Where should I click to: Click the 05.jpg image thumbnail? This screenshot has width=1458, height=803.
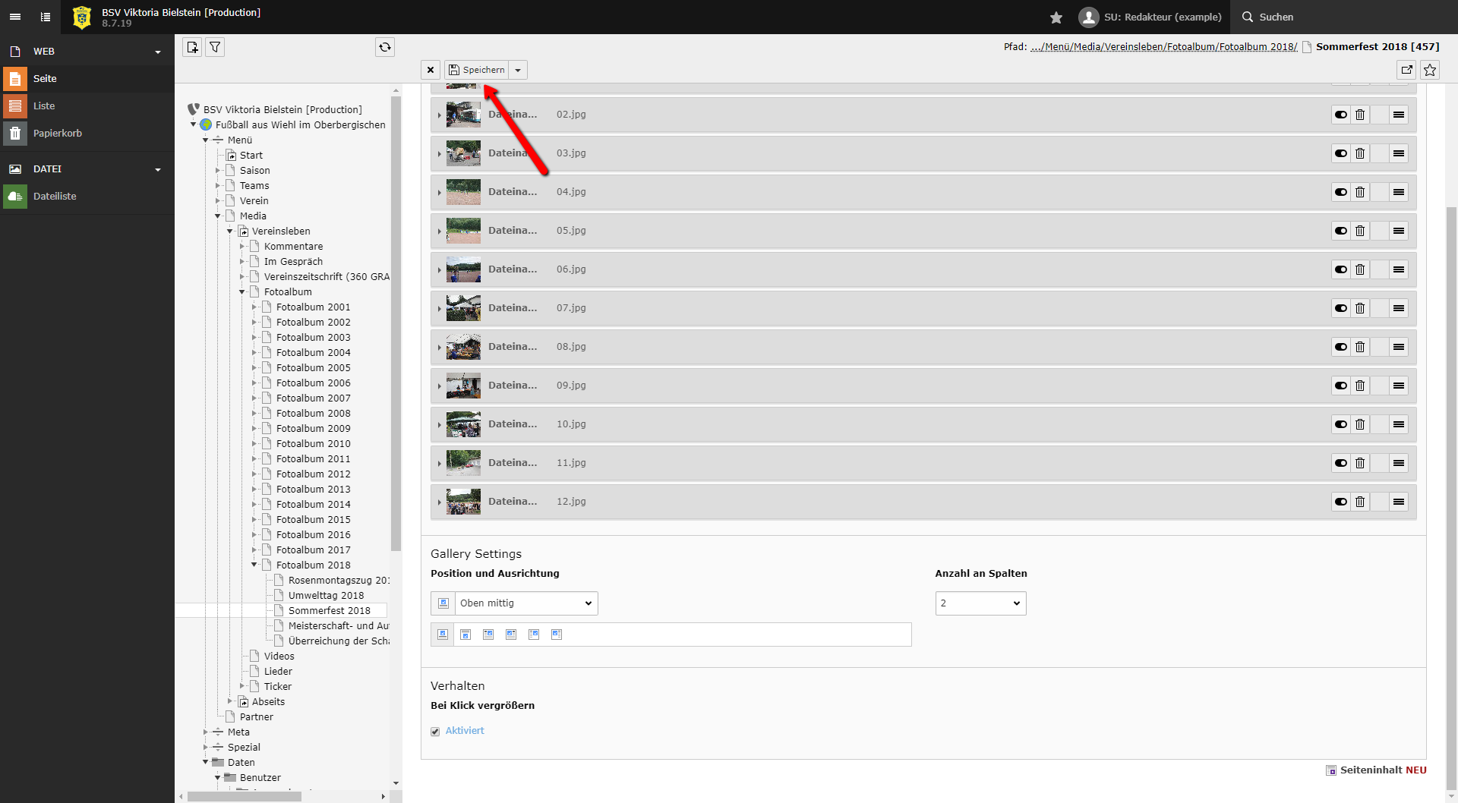463,231
